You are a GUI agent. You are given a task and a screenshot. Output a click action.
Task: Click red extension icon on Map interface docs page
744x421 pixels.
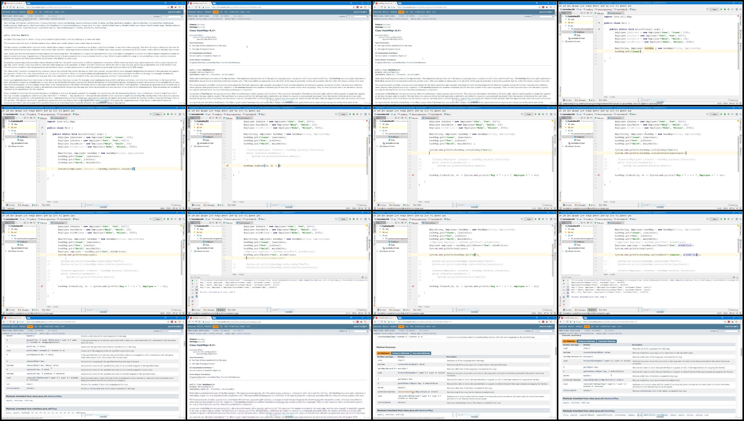pos(172,7)
